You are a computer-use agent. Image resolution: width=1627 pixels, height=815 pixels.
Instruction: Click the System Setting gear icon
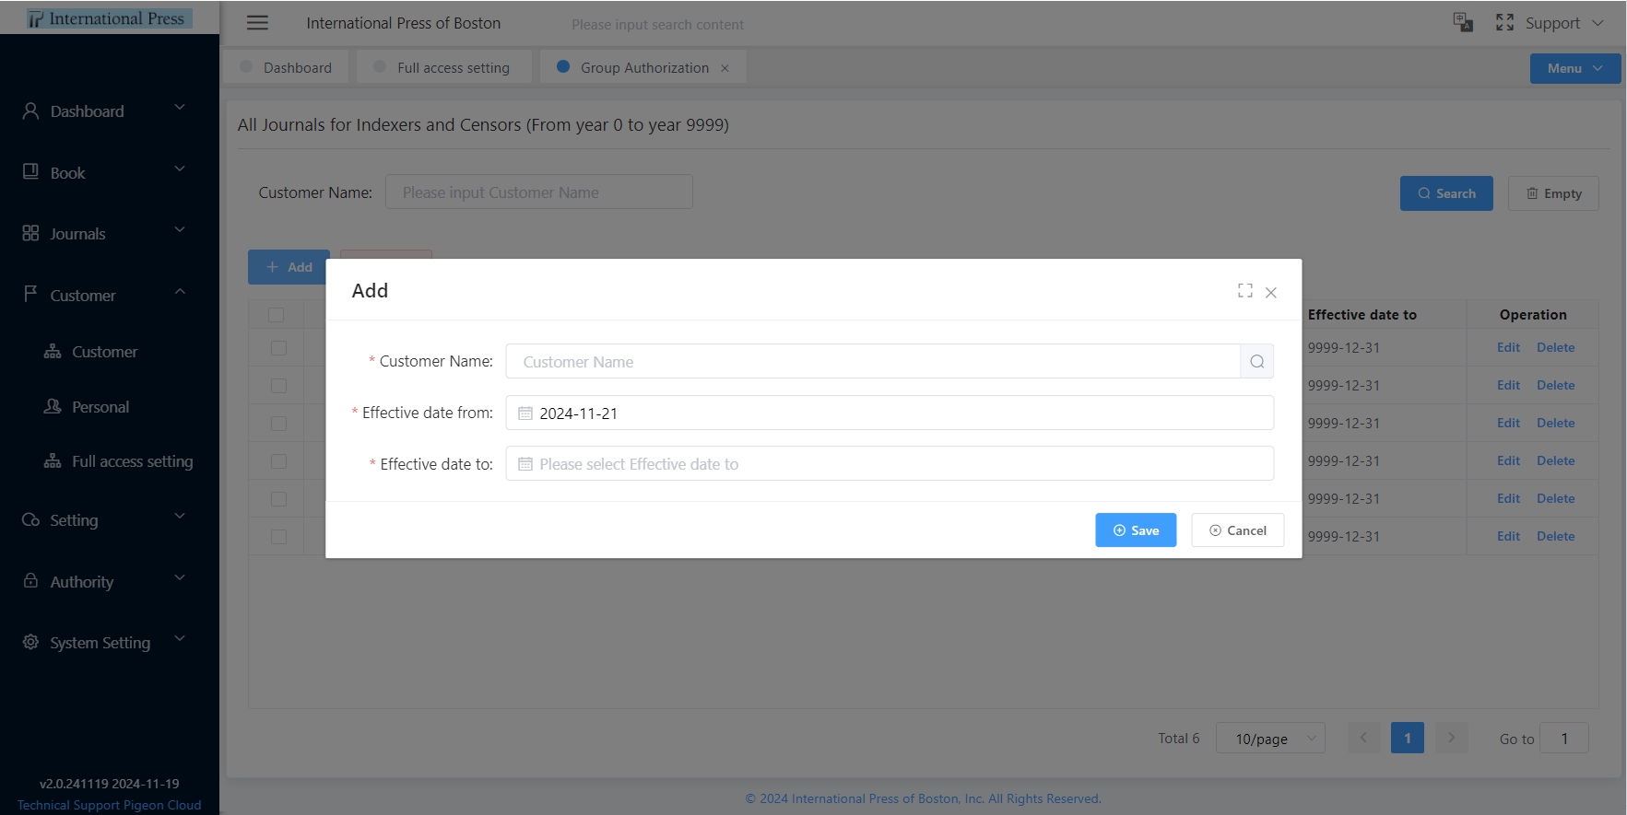click(x=30, y=642)
